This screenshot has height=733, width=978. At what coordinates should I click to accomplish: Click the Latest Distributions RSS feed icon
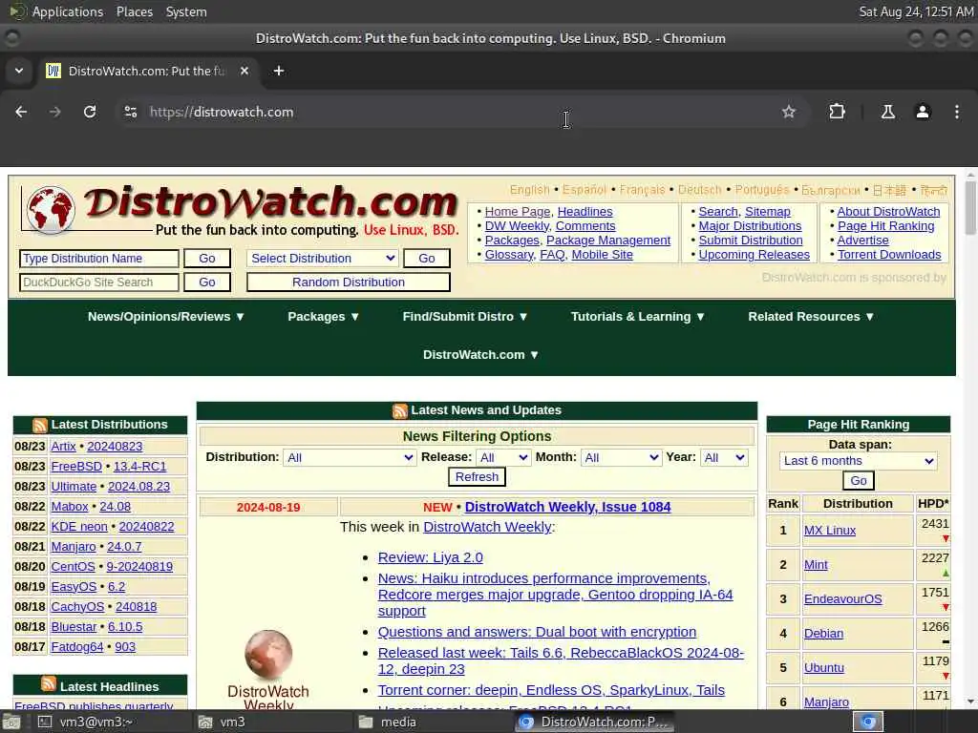click(x=40, y=425)
